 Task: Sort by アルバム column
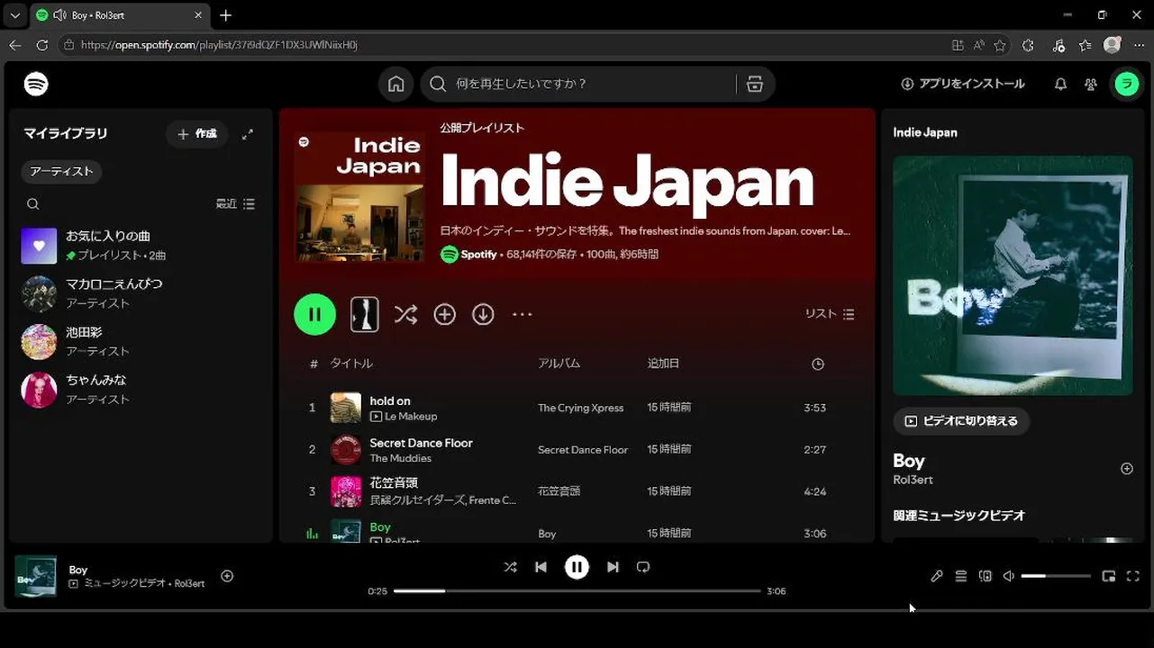point(559,364)
